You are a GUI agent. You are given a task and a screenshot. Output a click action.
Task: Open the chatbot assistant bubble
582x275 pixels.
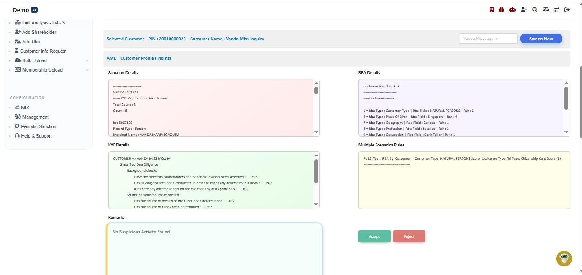[x=564, y=259]
